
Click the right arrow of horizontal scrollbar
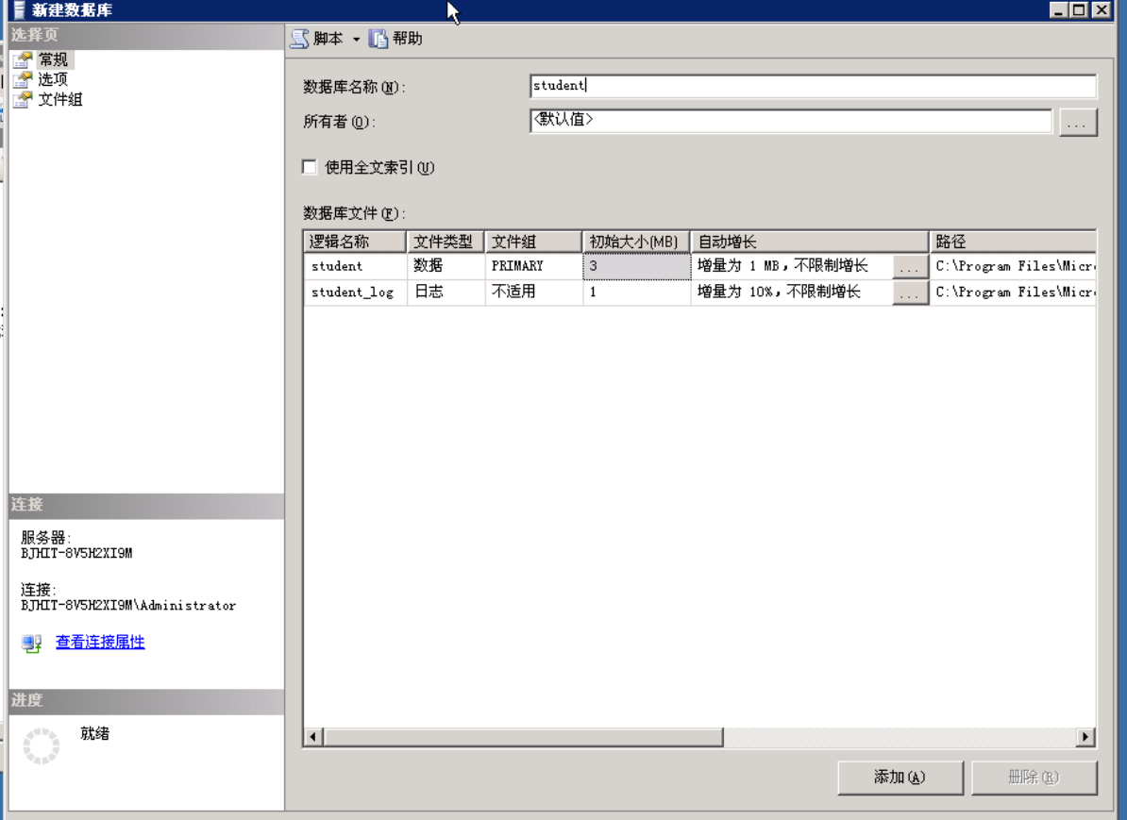[1085, 737]
